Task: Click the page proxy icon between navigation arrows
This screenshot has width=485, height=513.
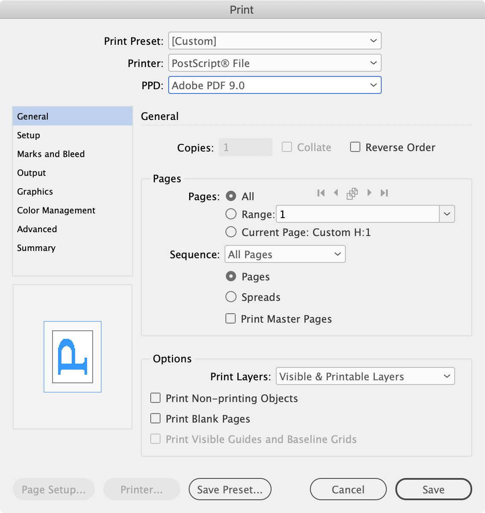Action: (x=352, y=193)
